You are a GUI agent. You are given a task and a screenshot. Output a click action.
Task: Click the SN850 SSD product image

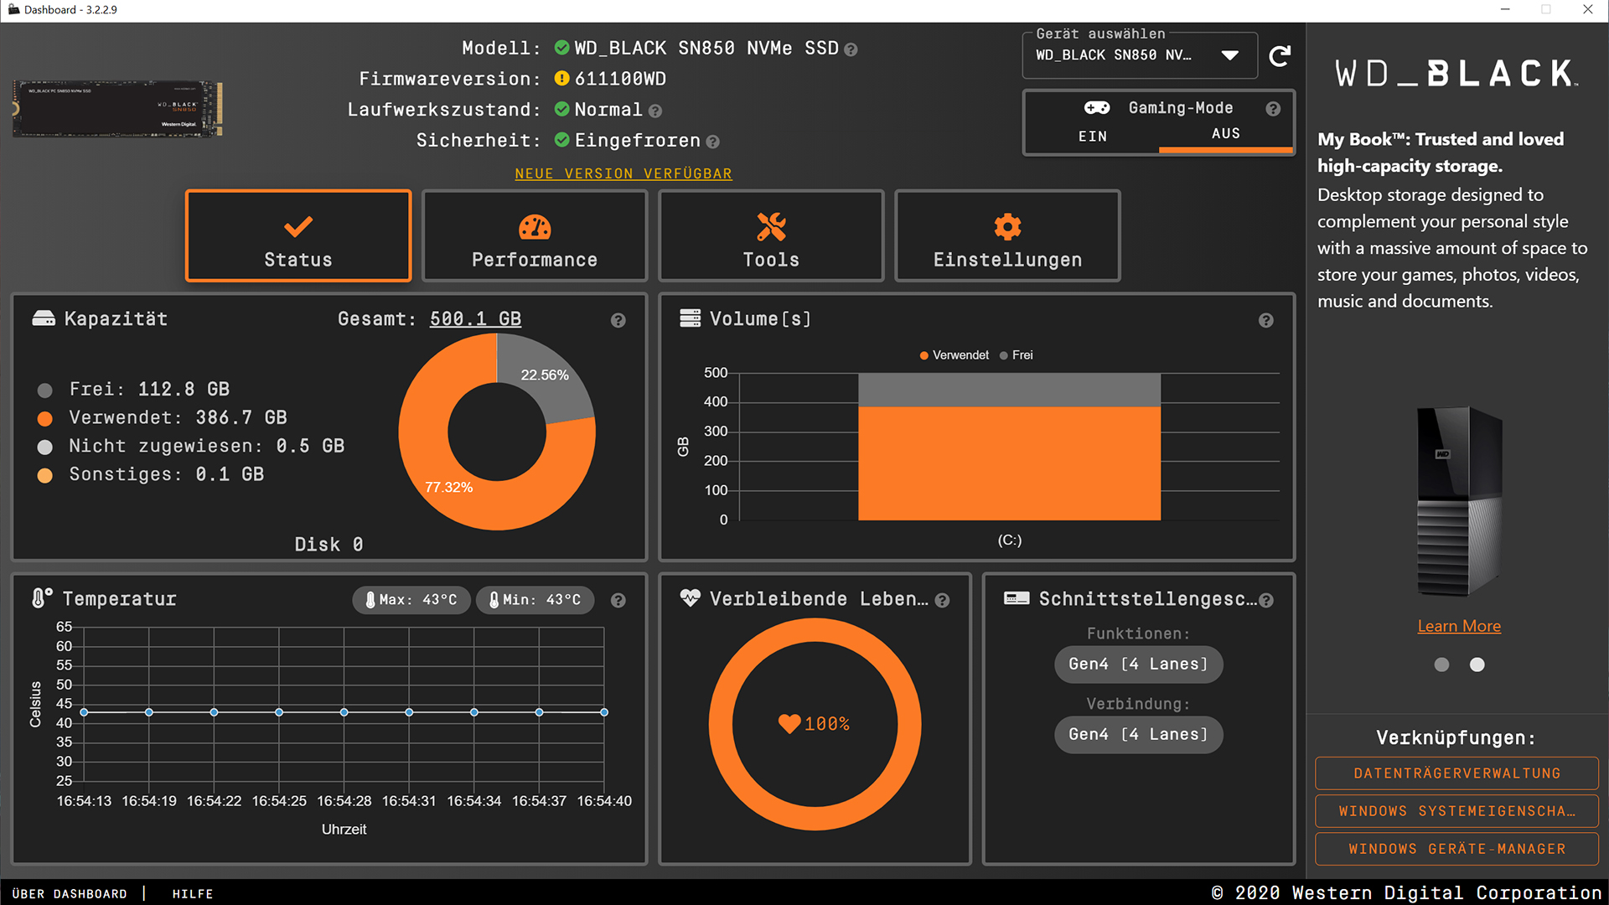click(x=117, y=108)
